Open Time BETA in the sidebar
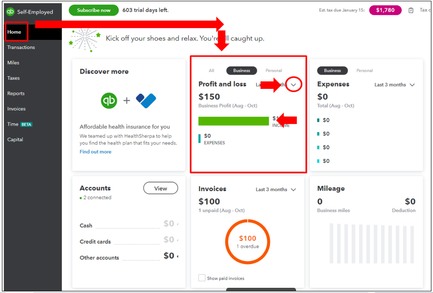 point(20,124)
